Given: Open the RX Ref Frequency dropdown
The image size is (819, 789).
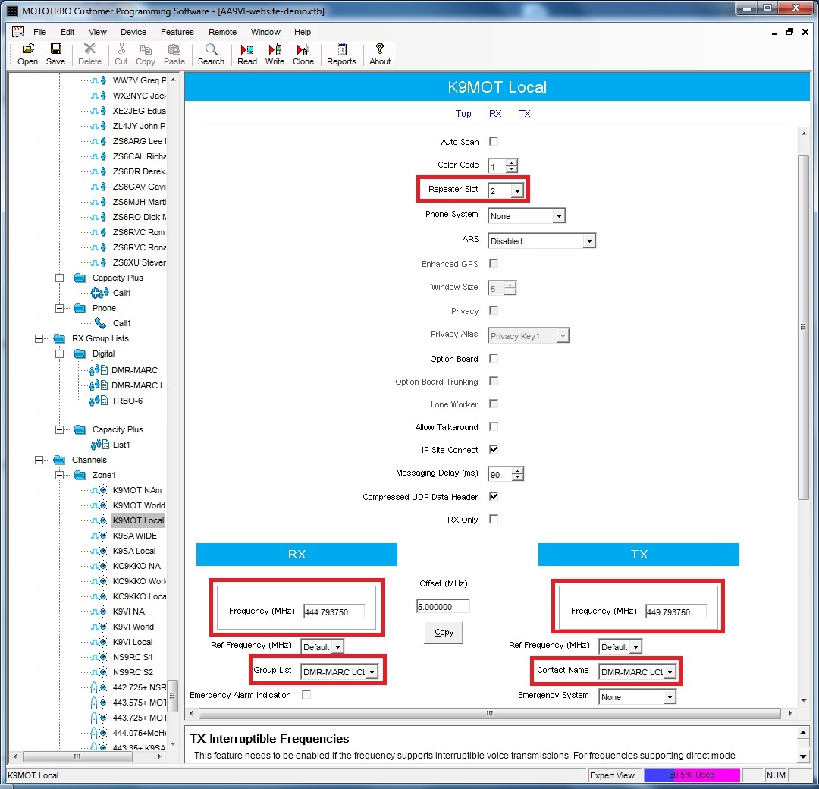Looking at the screenshot, I should point(337,647).
